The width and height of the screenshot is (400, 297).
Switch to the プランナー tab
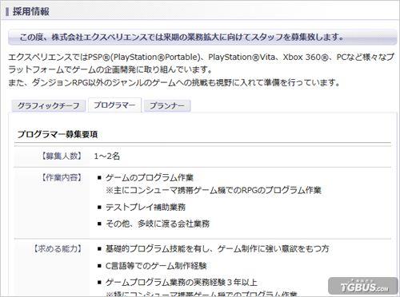(167, 105)
